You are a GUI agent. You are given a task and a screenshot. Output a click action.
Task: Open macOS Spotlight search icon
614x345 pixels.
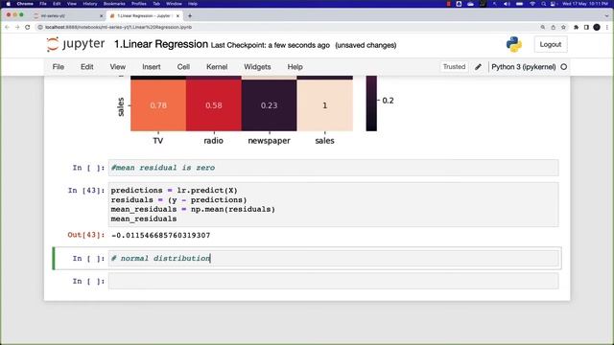[x=543, y=4]
